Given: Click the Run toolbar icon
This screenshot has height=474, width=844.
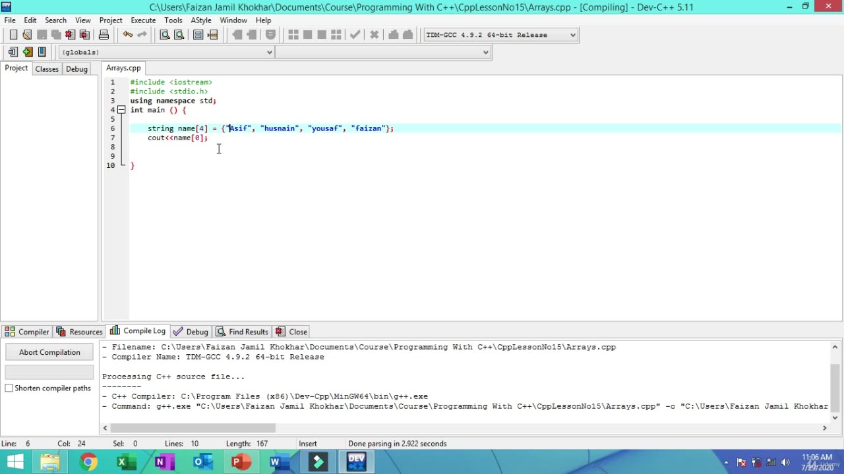Looking at the screenshot, I should click(307, 35).
